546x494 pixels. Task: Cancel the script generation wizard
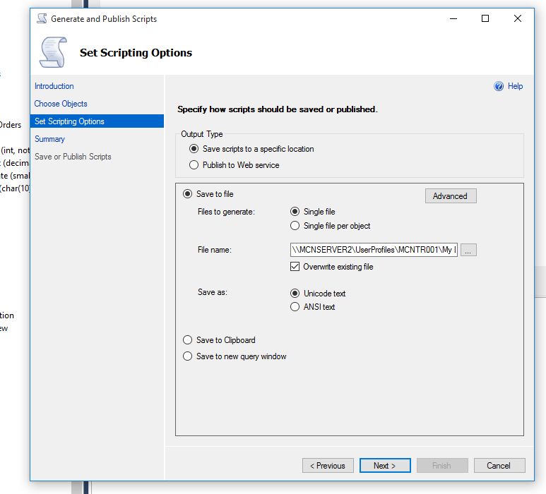tap(499, 466)
